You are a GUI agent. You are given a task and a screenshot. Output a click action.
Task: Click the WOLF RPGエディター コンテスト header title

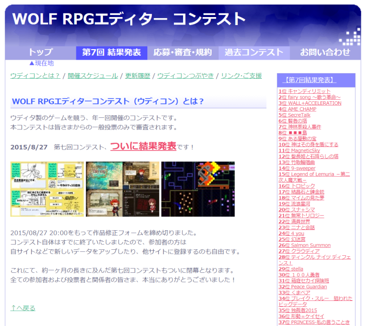(x=129, y=19)
